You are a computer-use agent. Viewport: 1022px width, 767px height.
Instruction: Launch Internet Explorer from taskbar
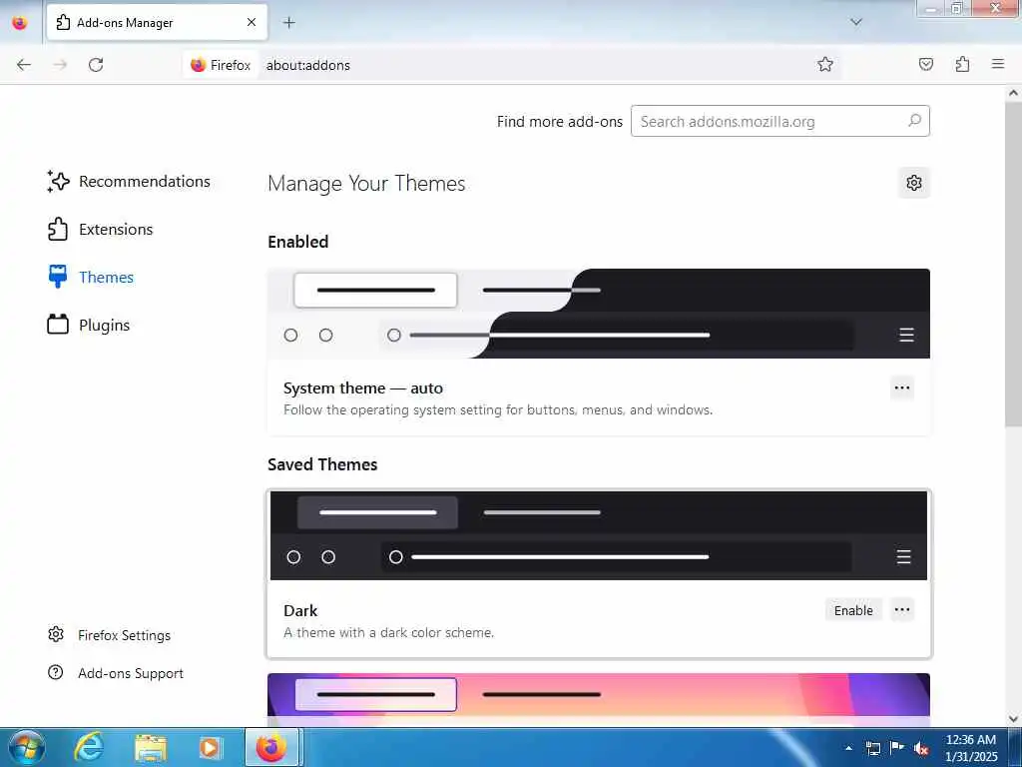point(89,747)
